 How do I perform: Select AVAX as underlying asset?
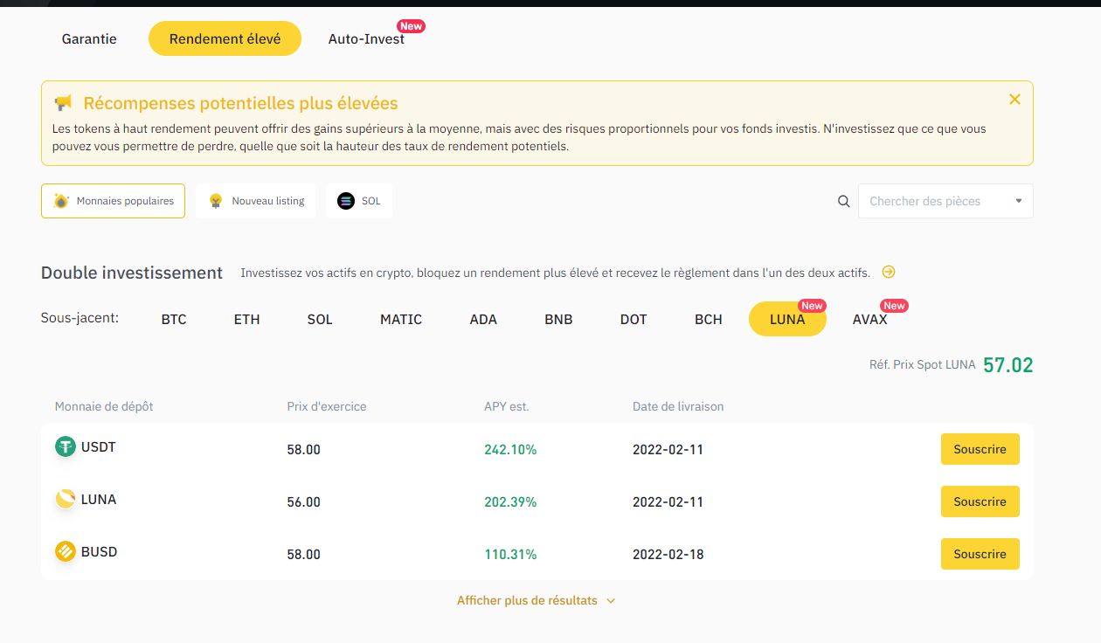[870, 319]
